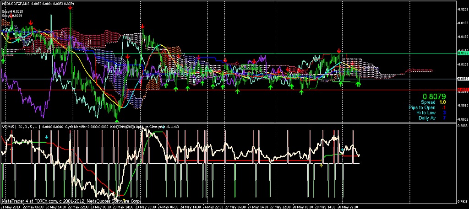Click the 21 May 2013 date on time axis
This screenshot has width=469, height=209.
[11, 206]
